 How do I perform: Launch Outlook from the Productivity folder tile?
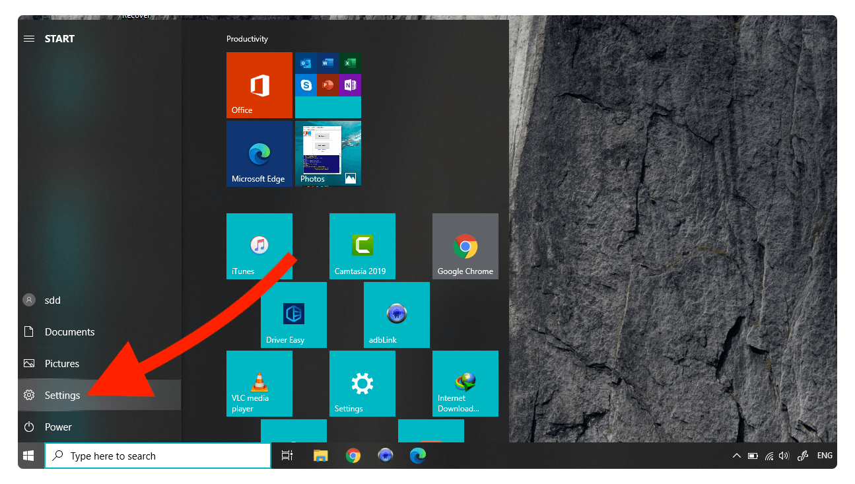306,63
